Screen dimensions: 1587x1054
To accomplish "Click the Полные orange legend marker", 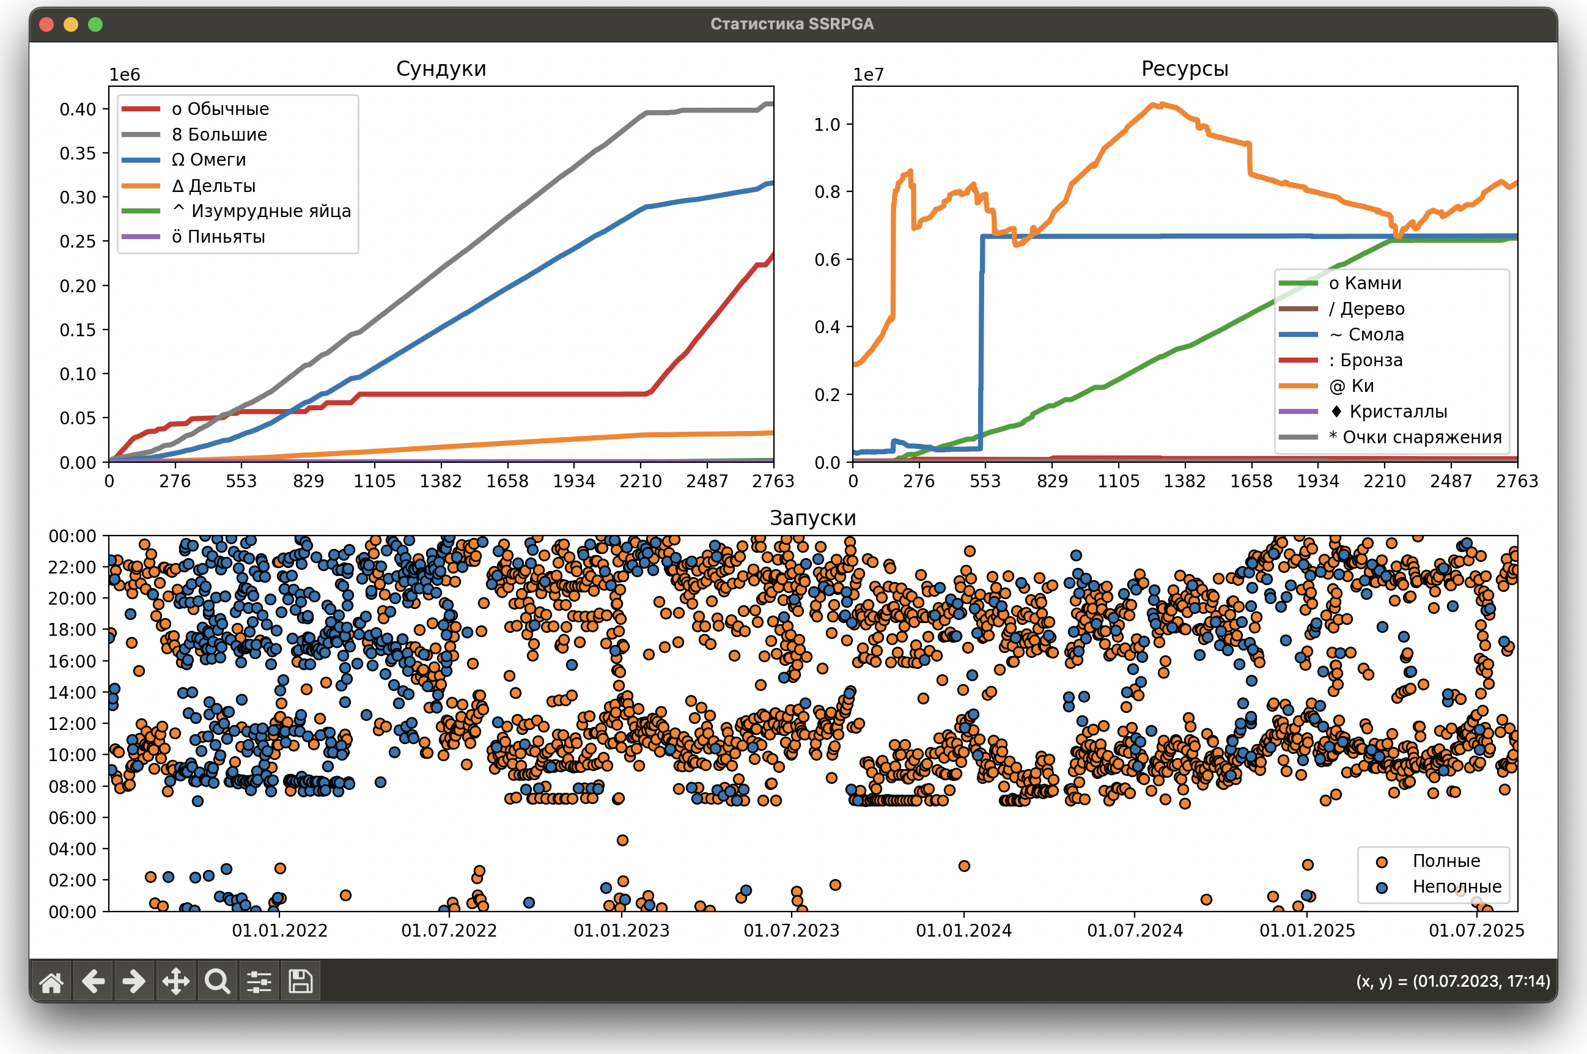I will pyautogui.click(x=1382, y=862).
